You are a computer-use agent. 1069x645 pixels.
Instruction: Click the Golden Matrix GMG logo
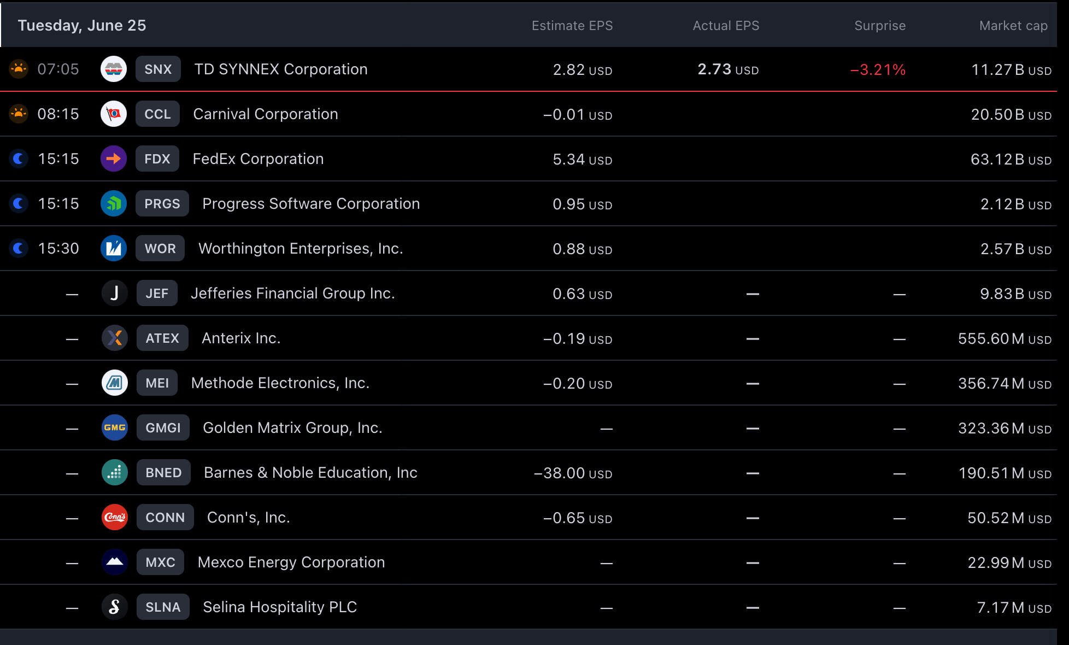click(115, 428)
